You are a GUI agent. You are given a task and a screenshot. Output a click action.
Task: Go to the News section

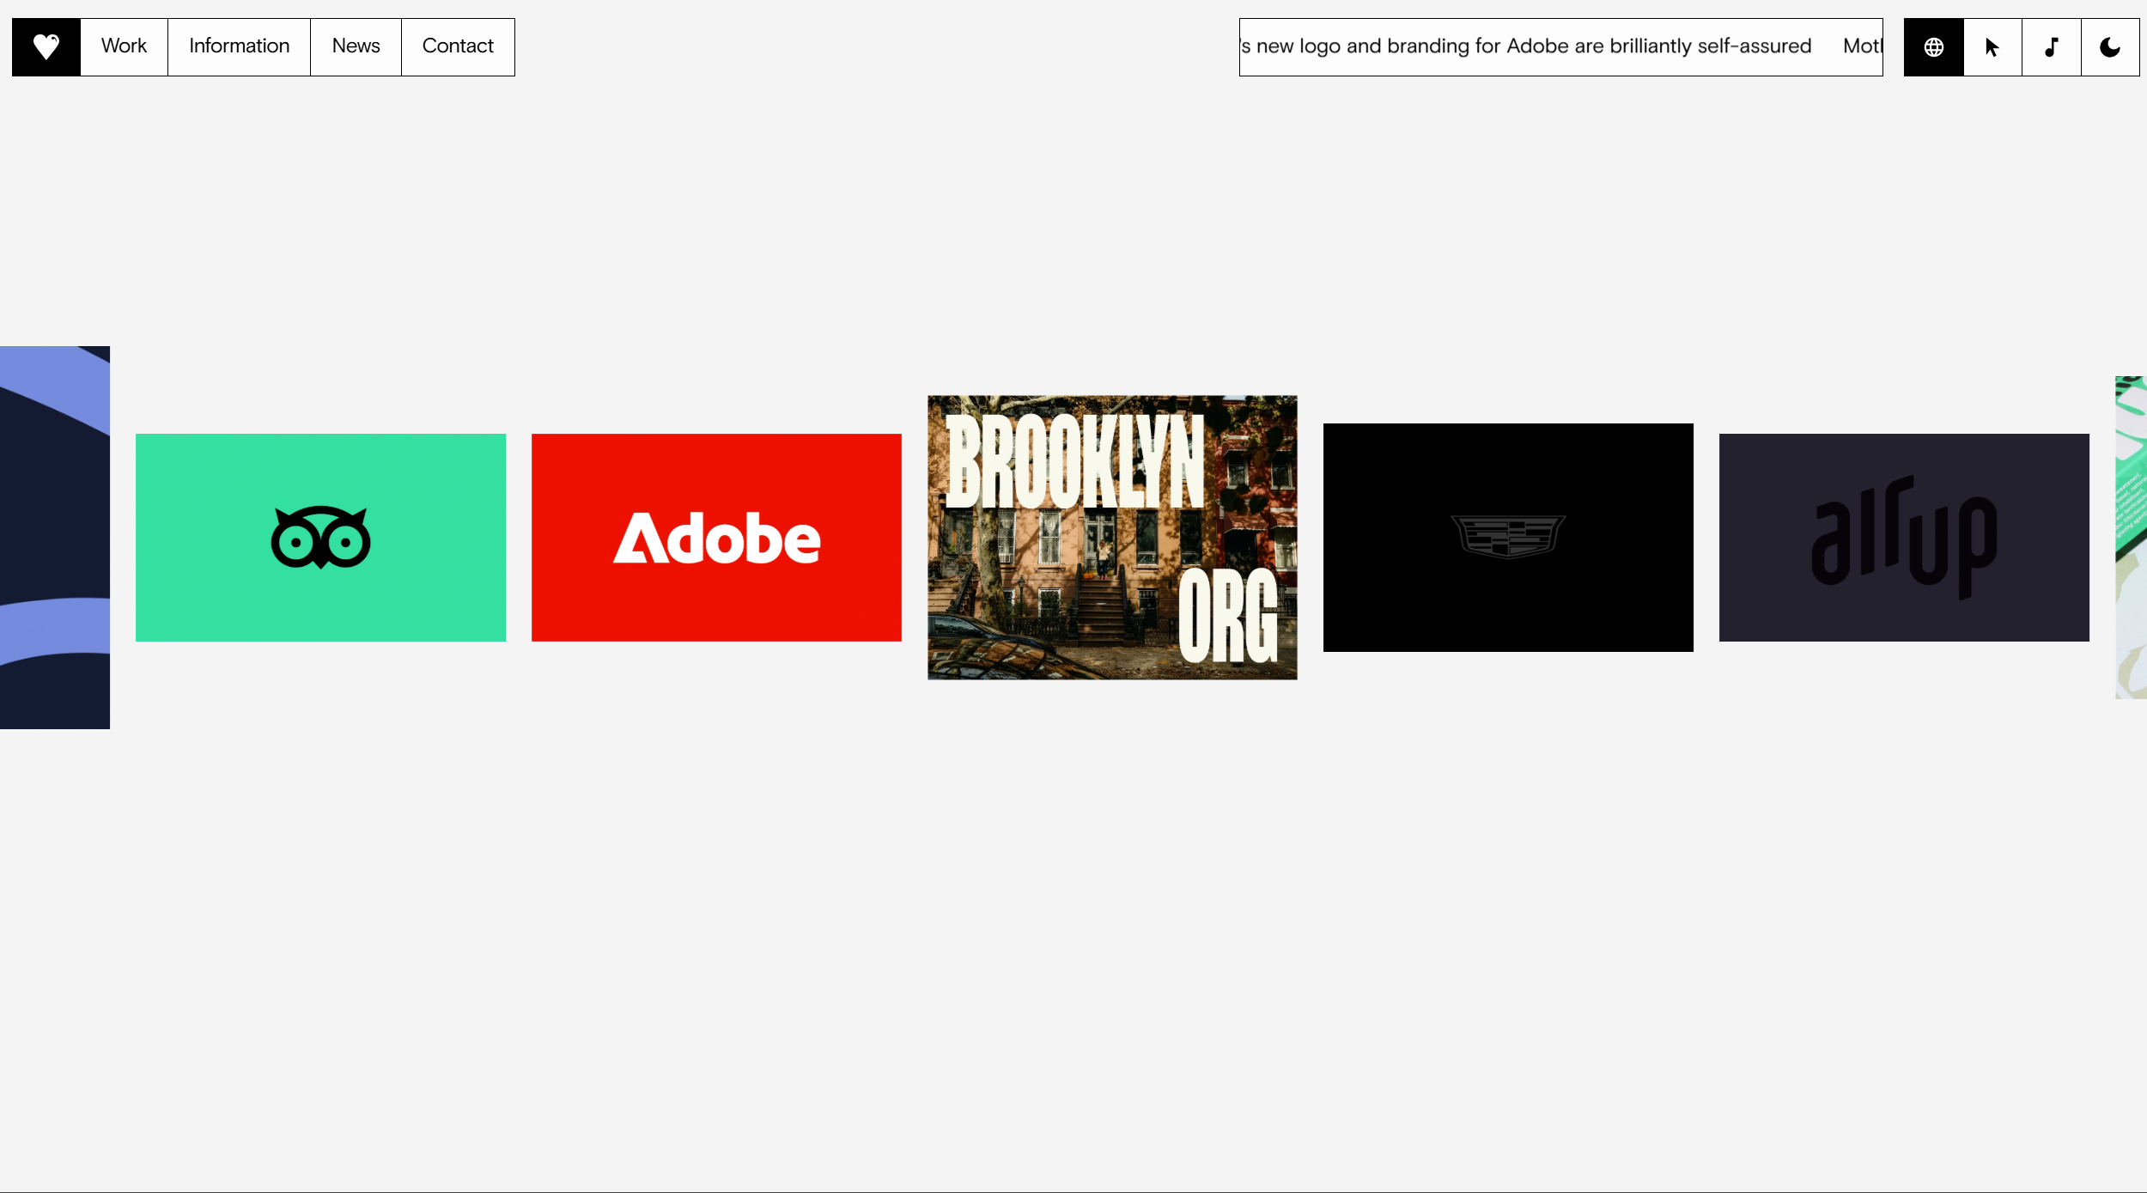pyautogui.click(x=356, y=47)
